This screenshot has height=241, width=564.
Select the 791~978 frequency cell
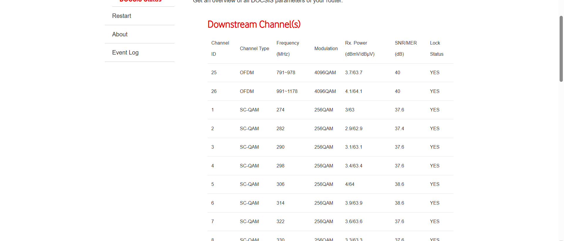286,72
